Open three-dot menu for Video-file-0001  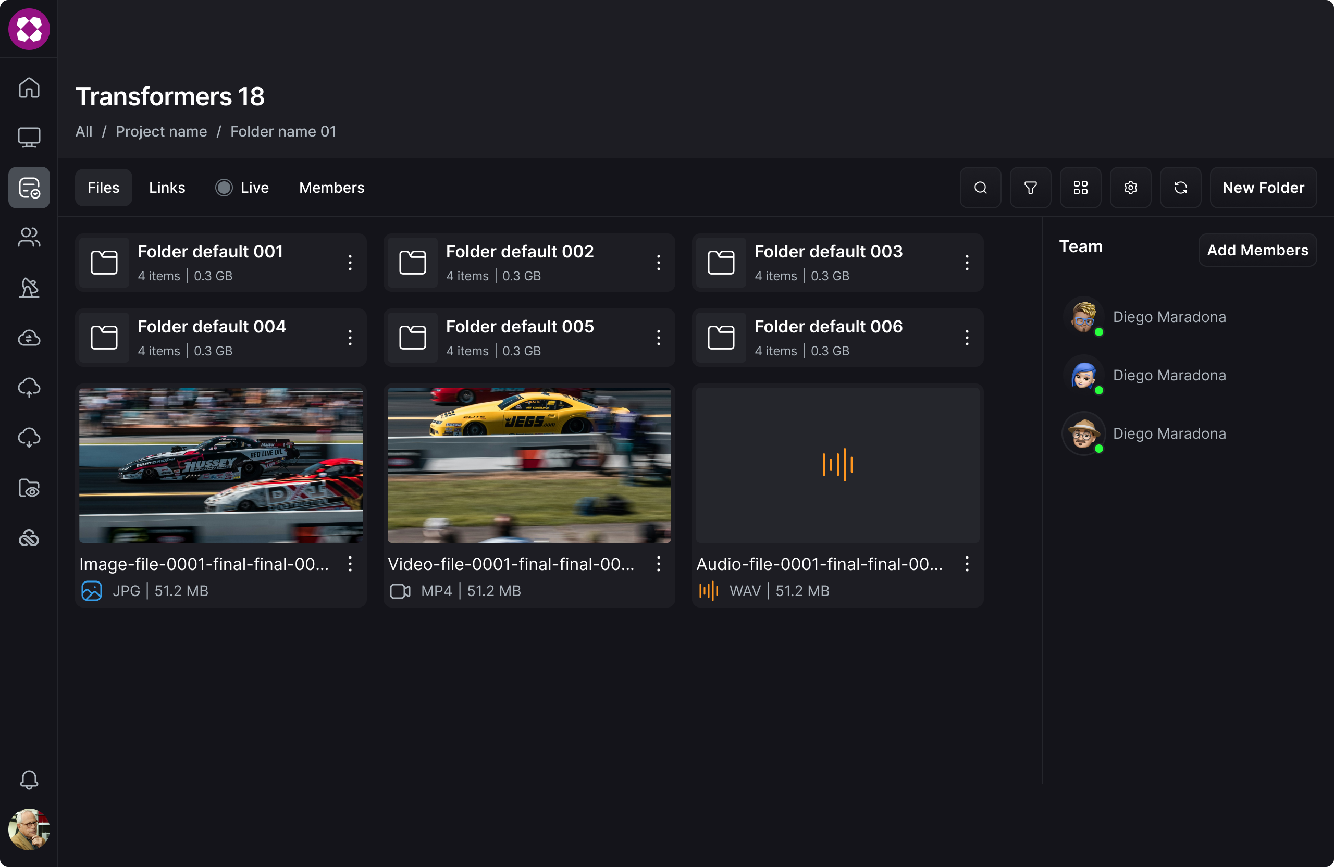pyautogui.click(x=658, y=564)
